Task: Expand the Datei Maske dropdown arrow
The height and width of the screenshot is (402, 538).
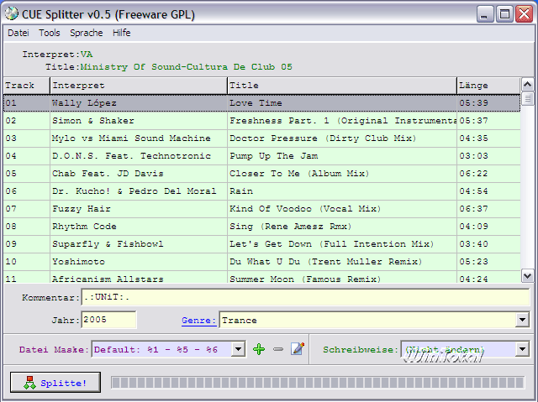Action: 238,349
